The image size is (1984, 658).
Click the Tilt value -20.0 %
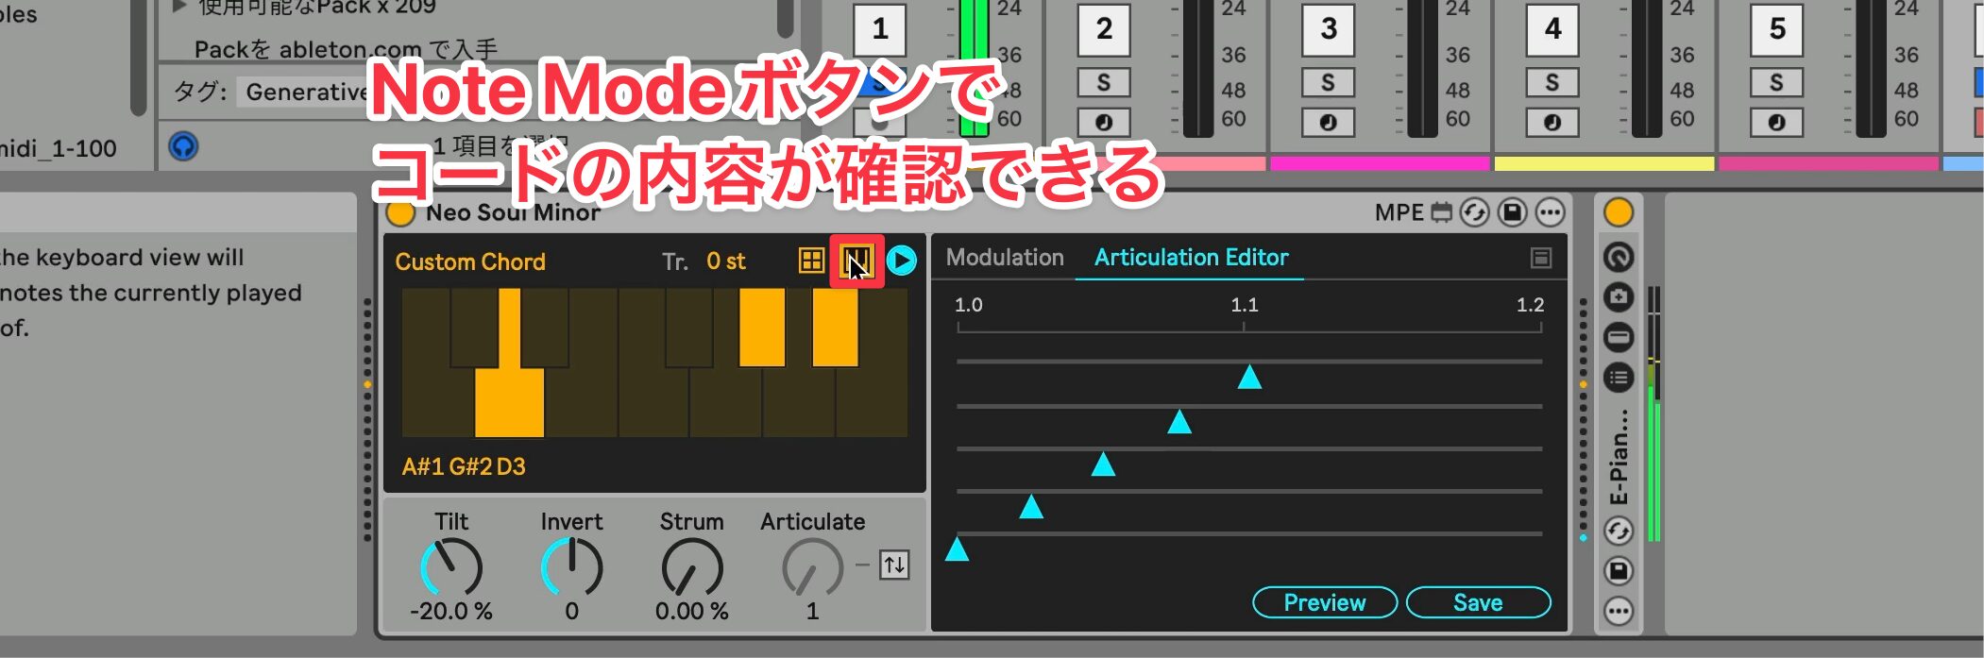coord(451,611)
